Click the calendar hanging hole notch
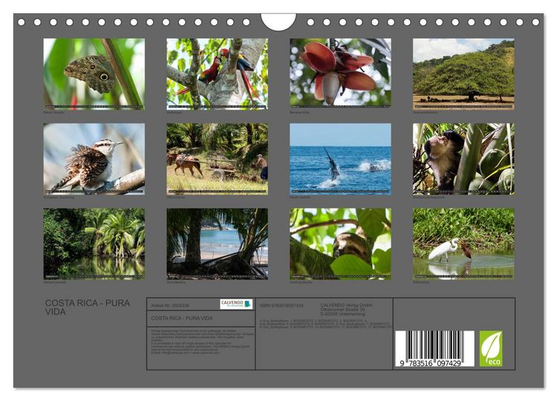 [278, 22]
